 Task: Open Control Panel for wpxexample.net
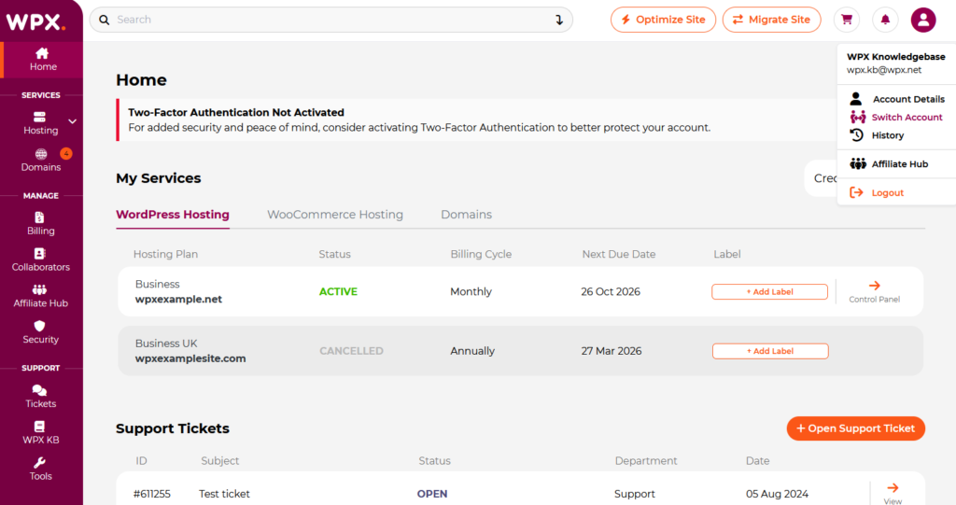874,291
